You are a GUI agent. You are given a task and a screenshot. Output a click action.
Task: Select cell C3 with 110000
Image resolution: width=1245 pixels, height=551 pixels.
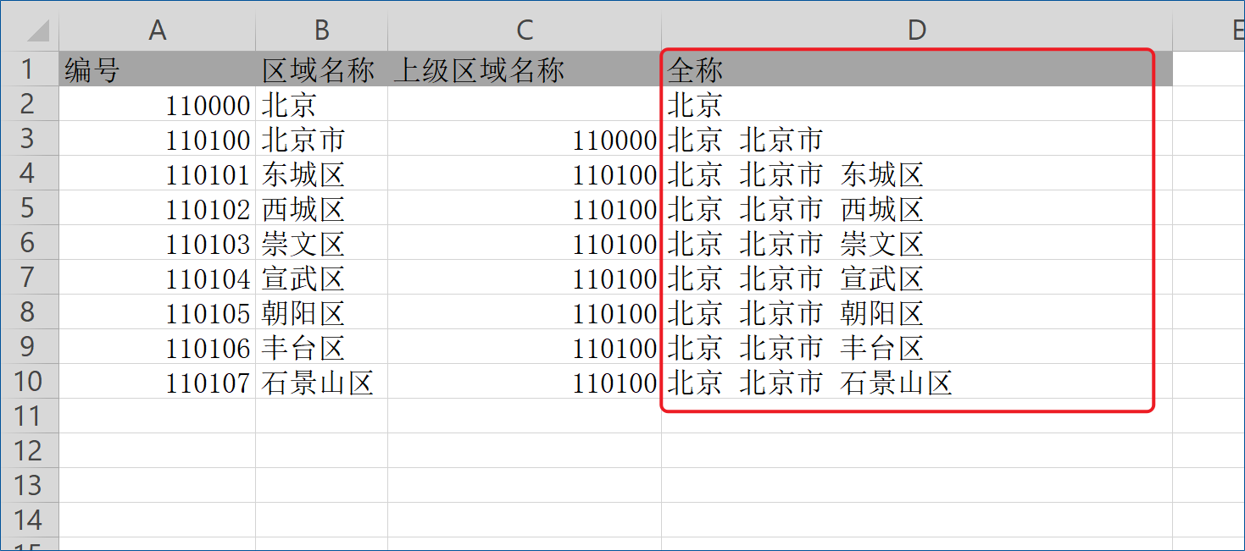click(525, 138)
